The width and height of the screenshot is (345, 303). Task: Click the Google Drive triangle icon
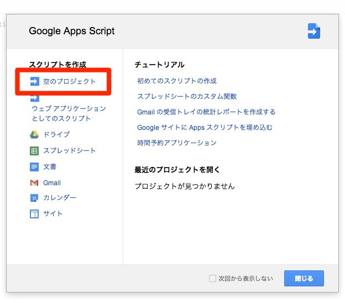pos(34,134)
